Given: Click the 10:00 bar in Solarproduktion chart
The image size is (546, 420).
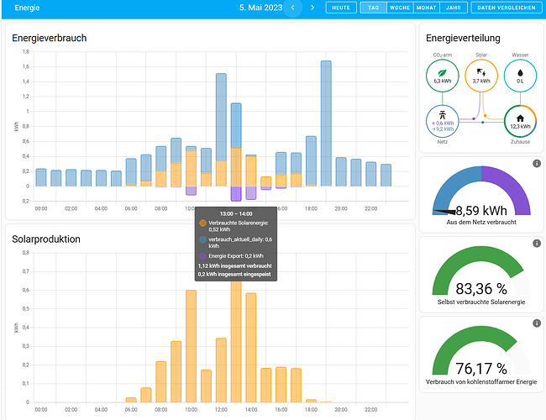Looking at the screenshot, I should coord(191,346).
